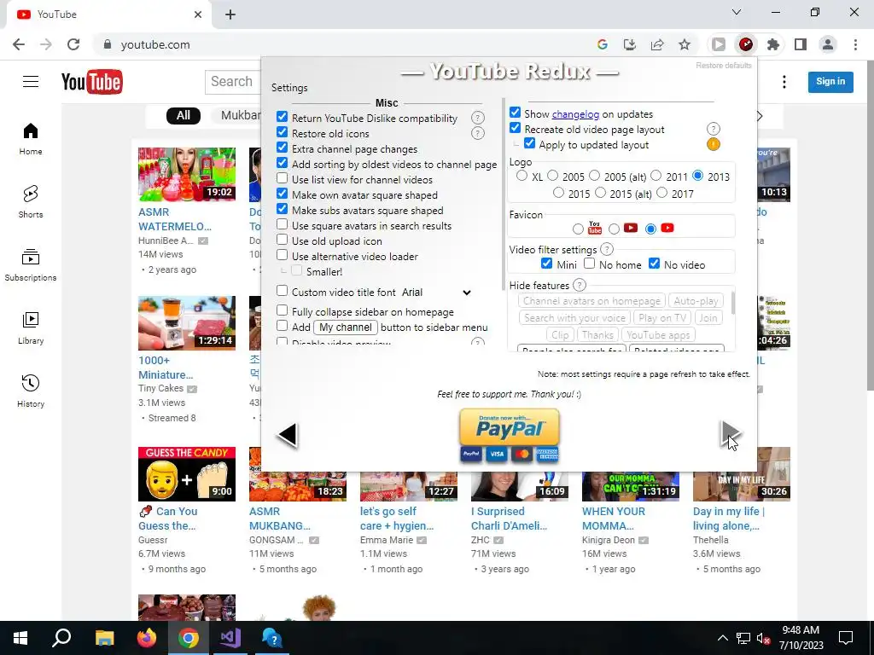Open the YouTube hamburger guide menu
This screenshot has width=874, height=655.
[x=31, y=81]
